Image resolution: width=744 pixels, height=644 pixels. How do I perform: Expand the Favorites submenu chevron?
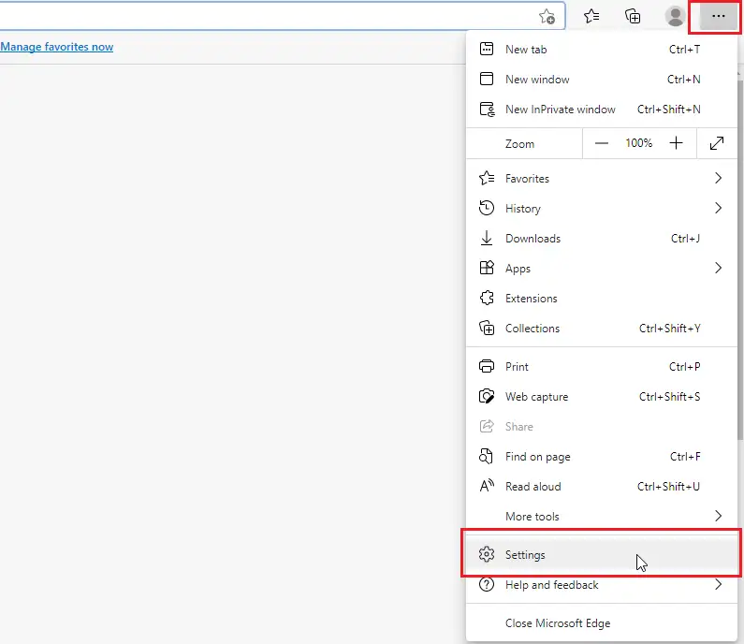tap(718, 178)
